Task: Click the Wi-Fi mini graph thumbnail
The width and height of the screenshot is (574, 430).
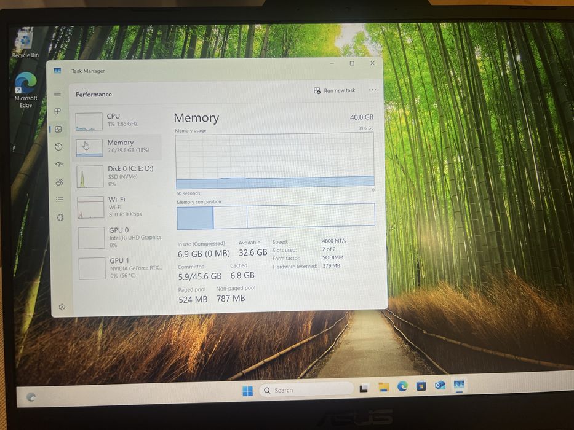Action: (91, 208)
